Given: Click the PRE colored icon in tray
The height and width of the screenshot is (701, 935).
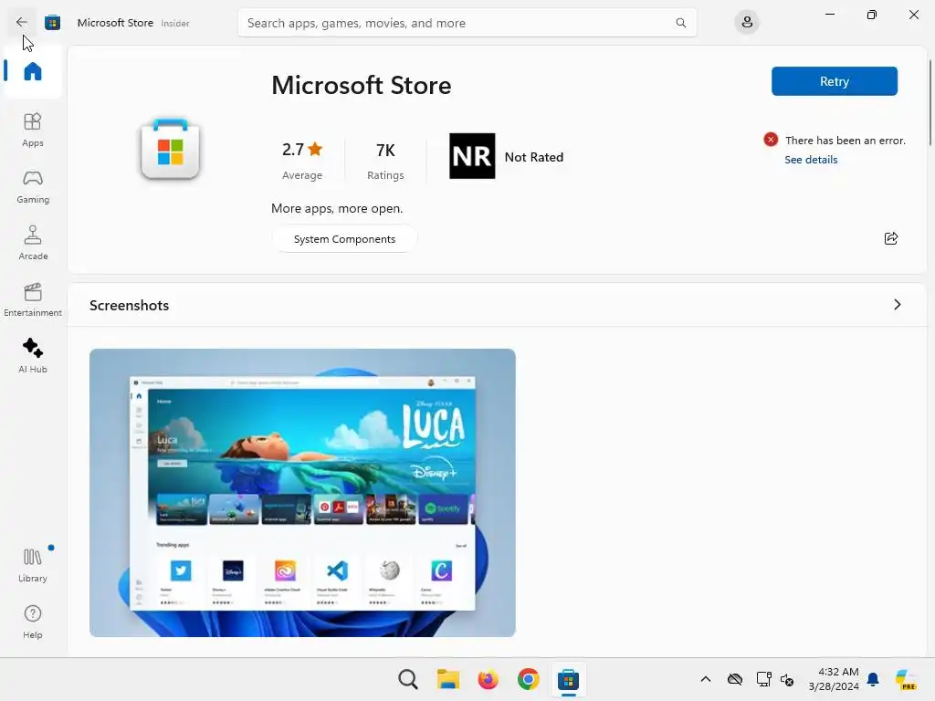Looking at the screenshot, I should (906, 679).
